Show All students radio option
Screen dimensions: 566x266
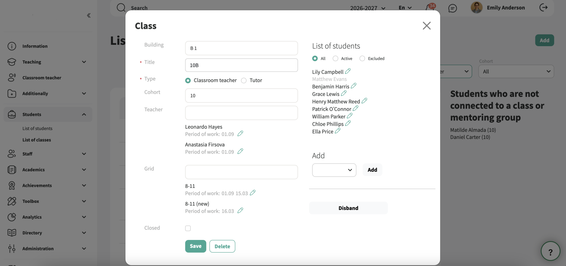click(315, 58)
